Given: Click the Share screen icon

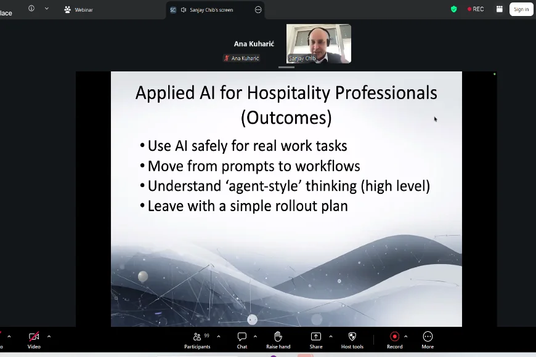Looking at the screenshot, I should coord(315,337).
